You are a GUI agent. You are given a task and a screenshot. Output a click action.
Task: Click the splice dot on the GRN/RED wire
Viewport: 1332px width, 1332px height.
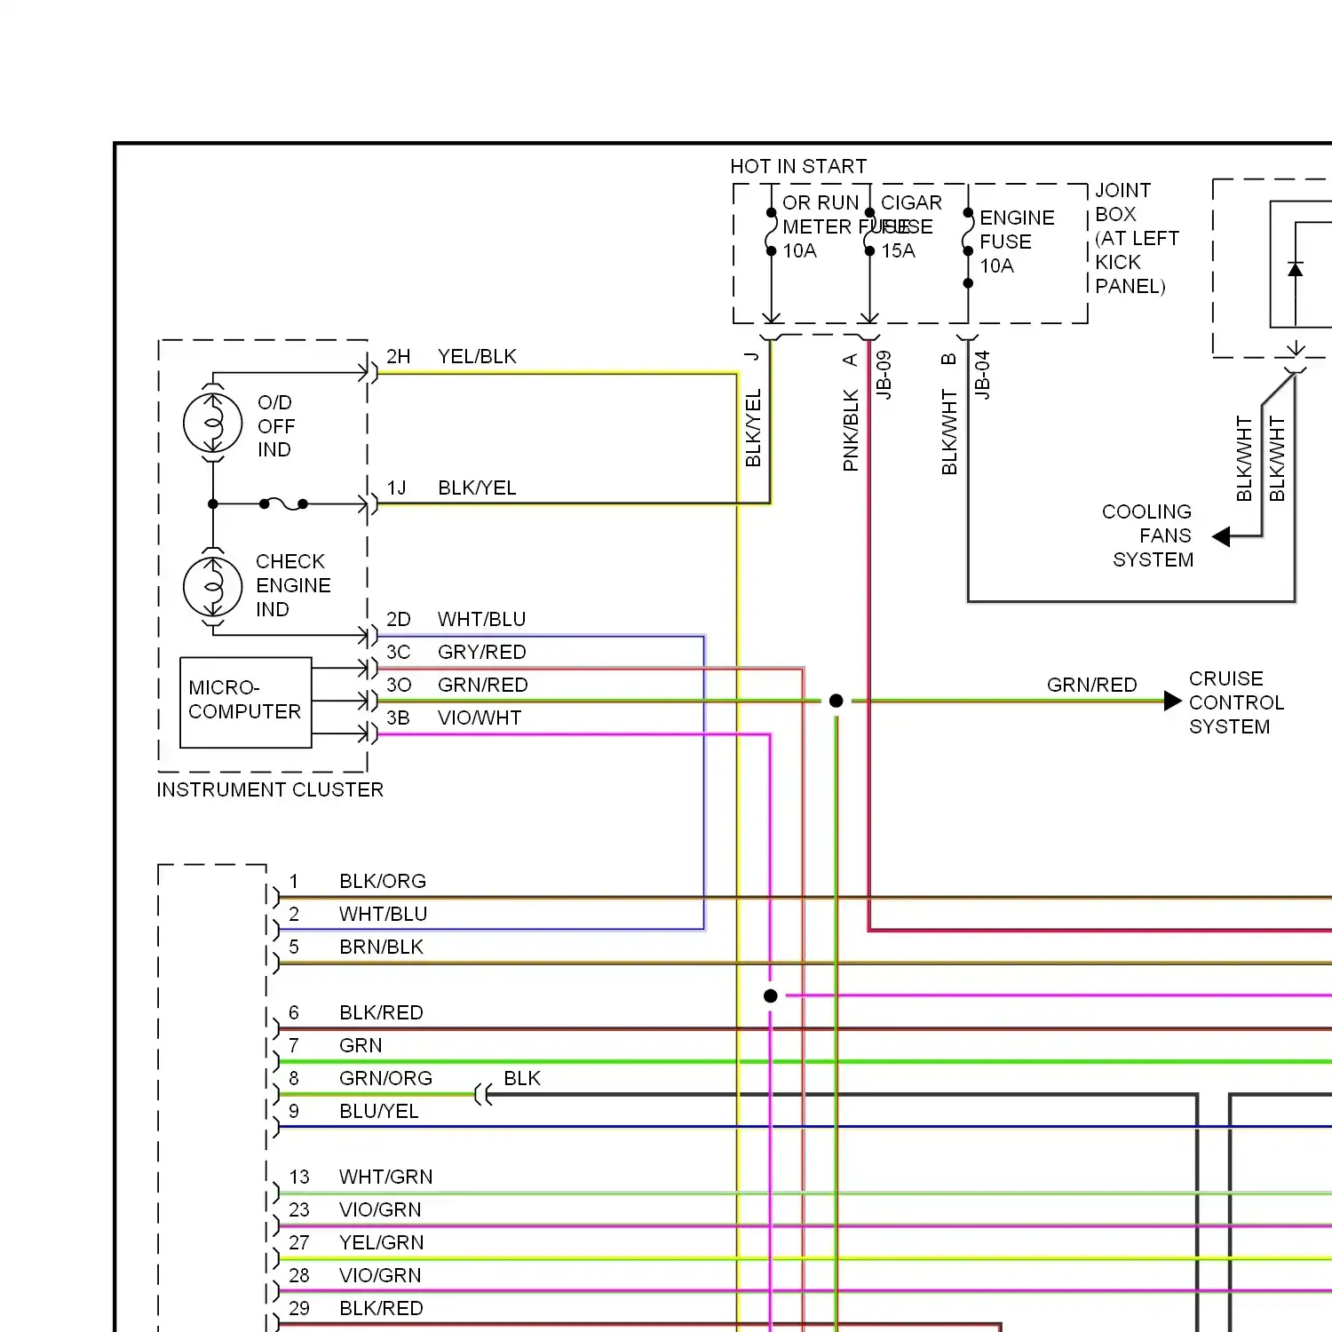pyautogui.click(x=836, y=702)
